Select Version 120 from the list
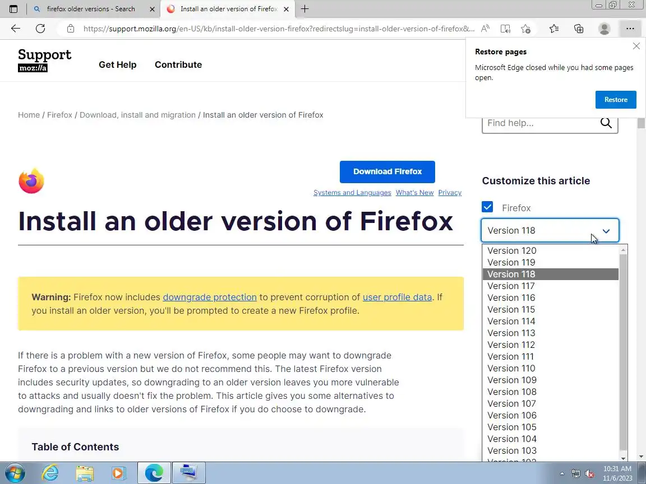This screenshot has width=646, height=484. pyautogui.click(x=551, y=250)
